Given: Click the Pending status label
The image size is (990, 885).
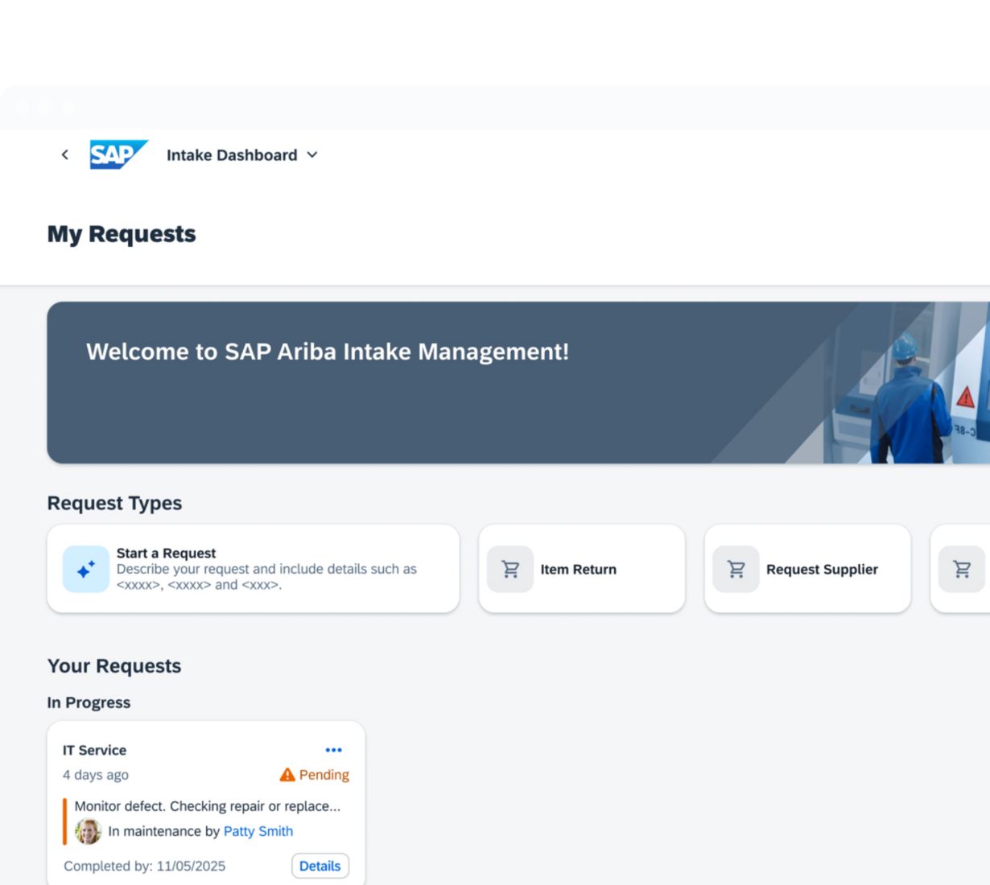Looking at the screenshot, I should (324, 775).
